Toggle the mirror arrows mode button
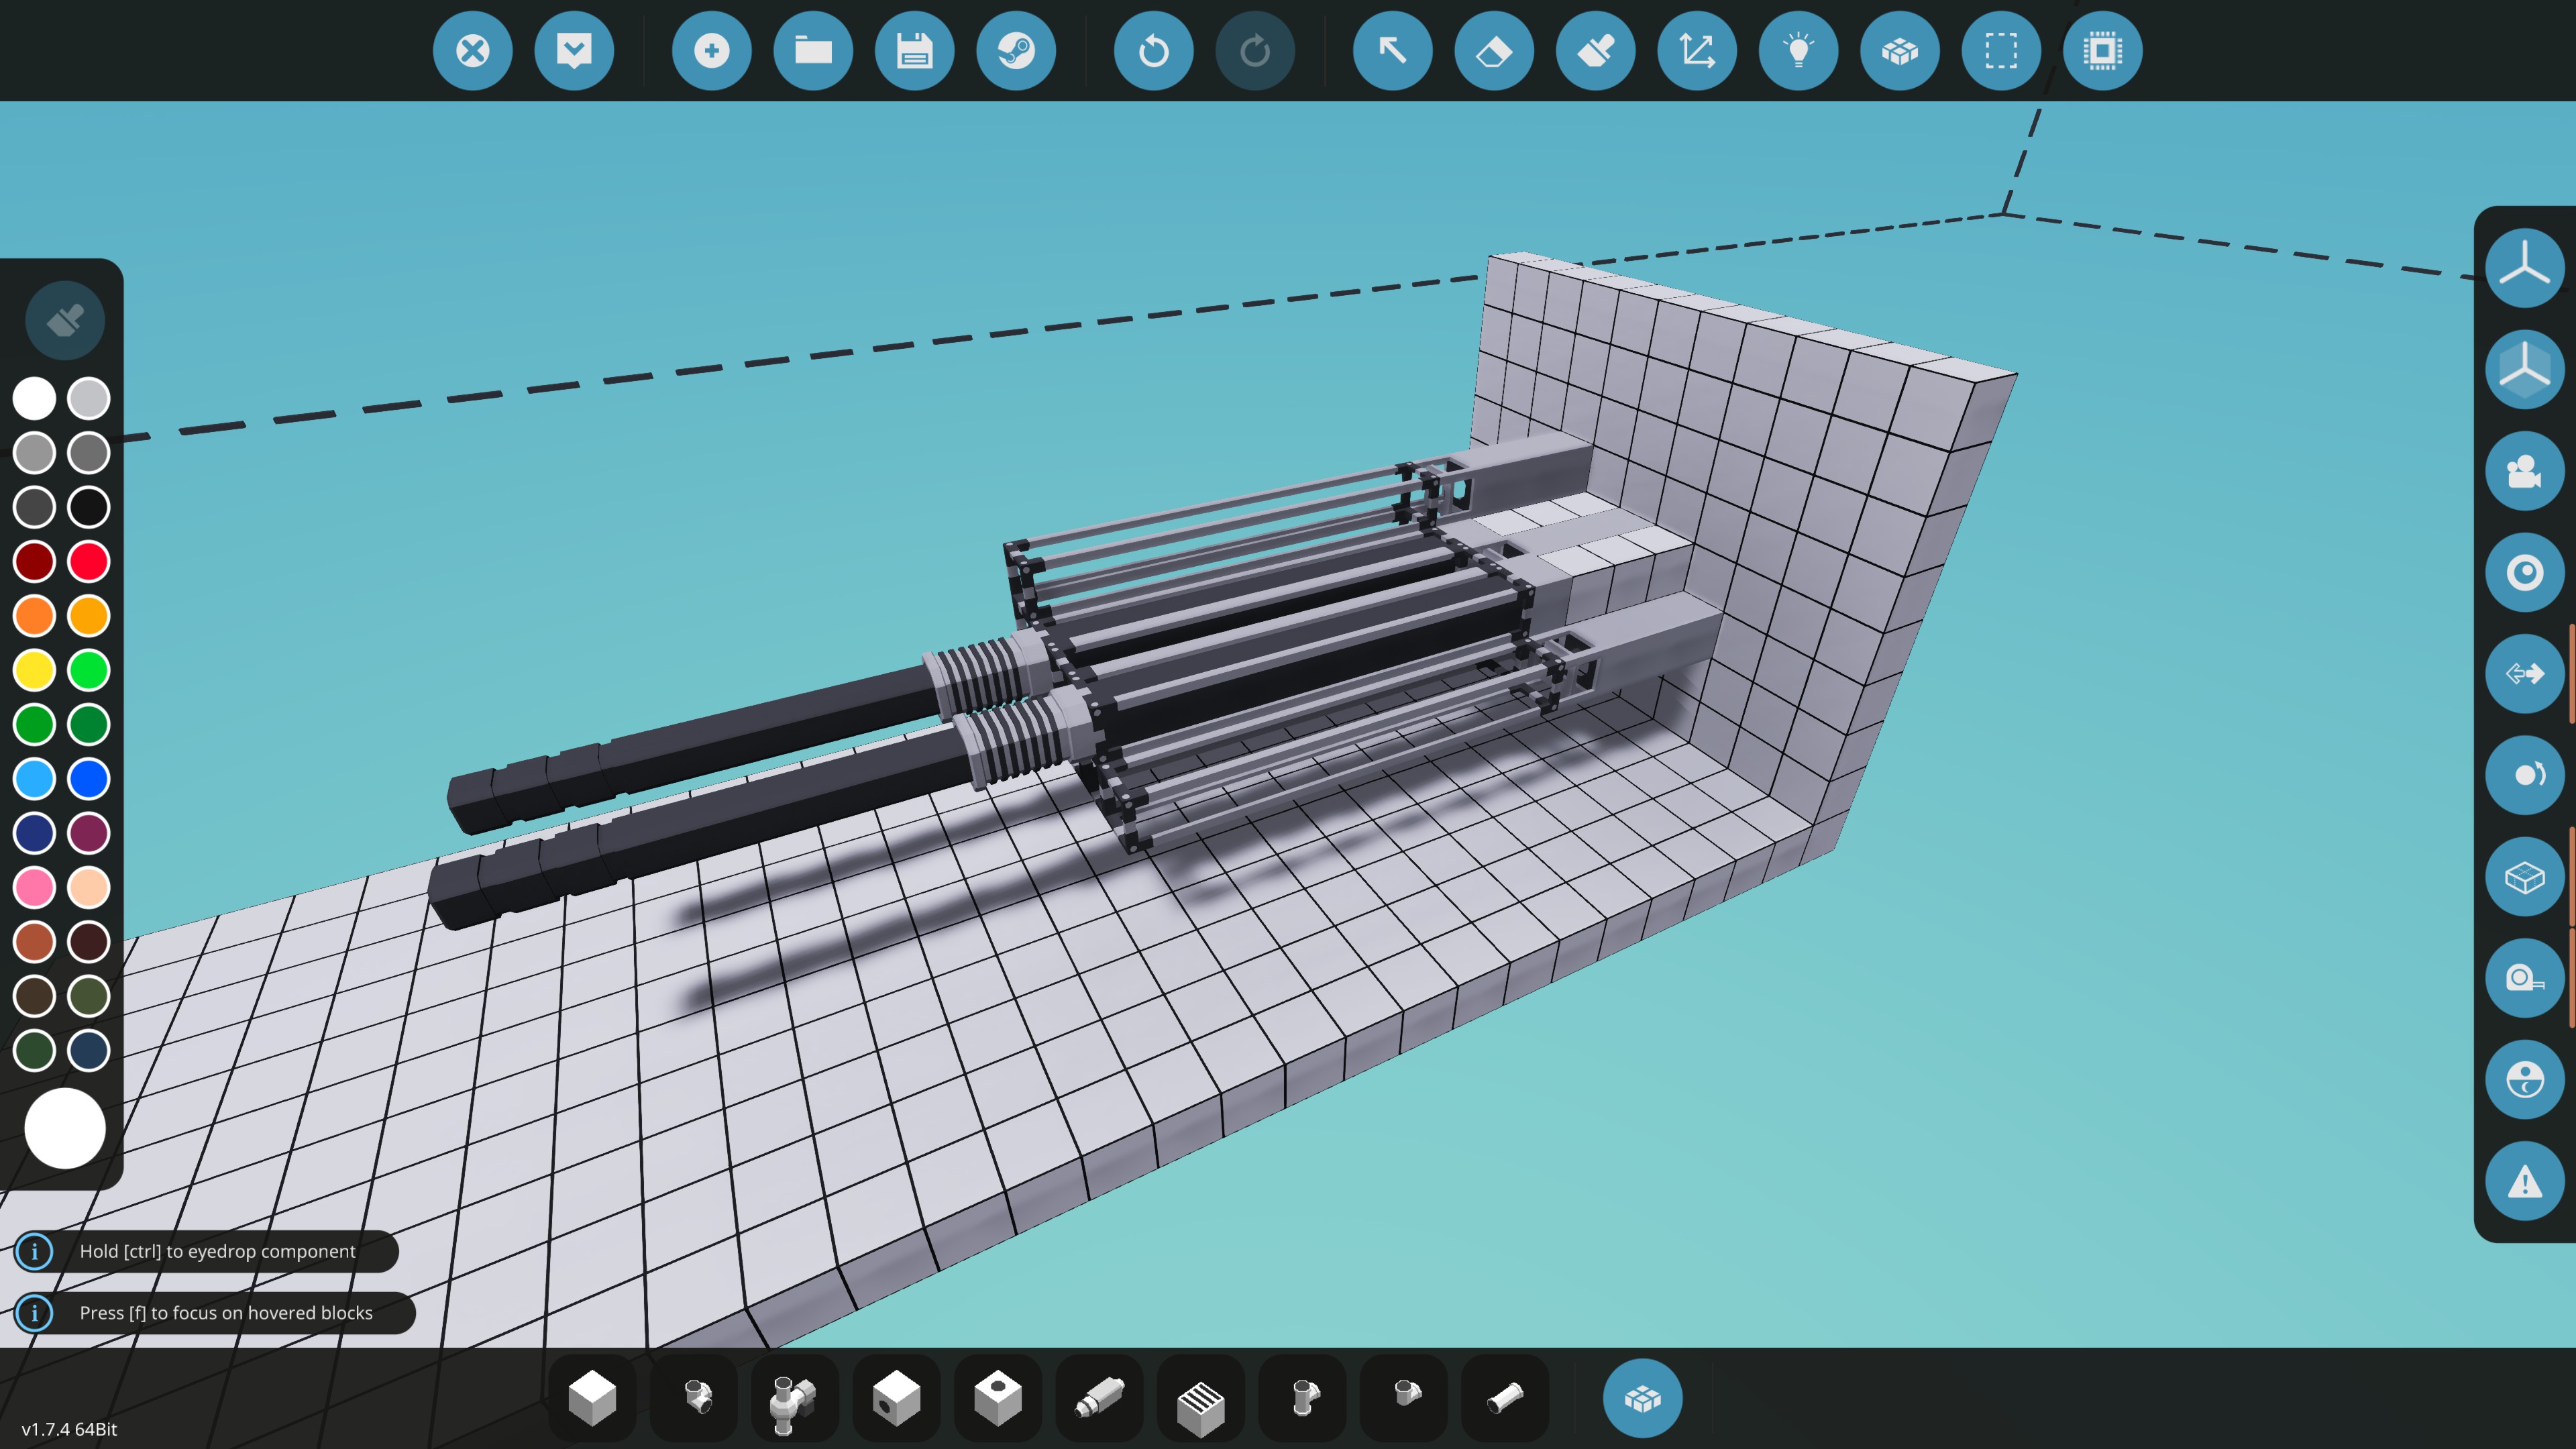This screenshot has width=2576, height=1449. tap(2524, 674)
